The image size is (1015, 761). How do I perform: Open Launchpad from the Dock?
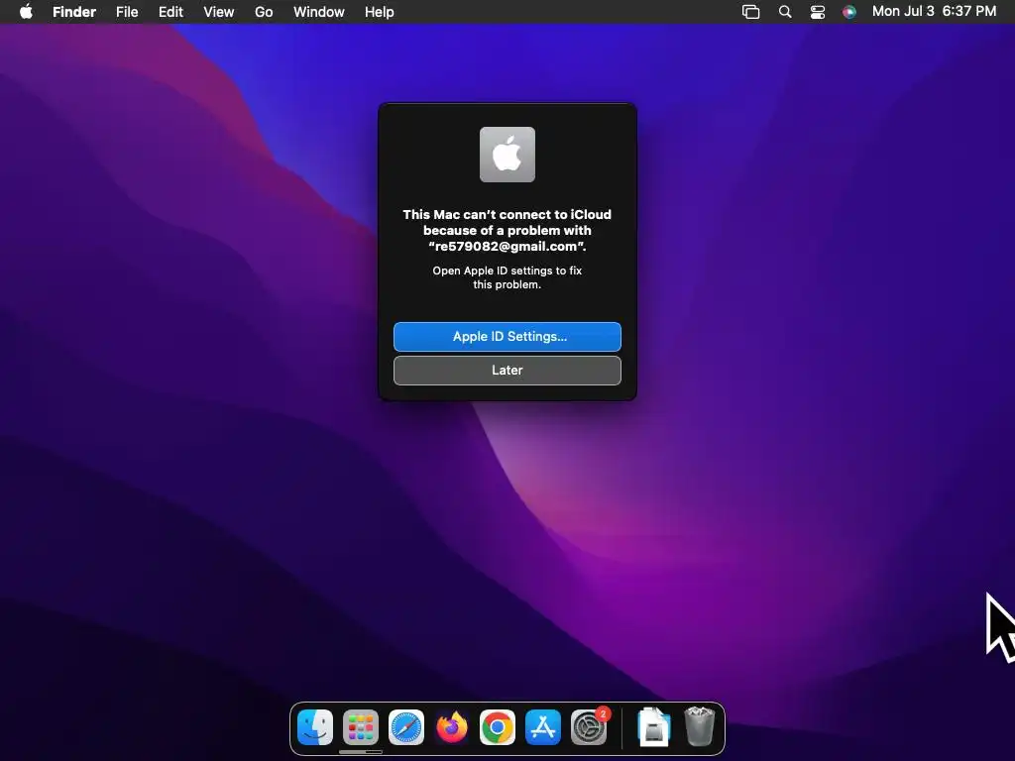pyautogui.click(x=361, y=727)
